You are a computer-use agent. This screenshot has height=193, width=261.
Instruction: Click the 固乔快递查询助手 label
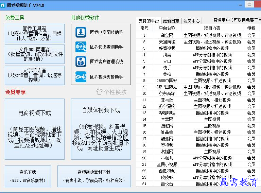tap(106, 47)
